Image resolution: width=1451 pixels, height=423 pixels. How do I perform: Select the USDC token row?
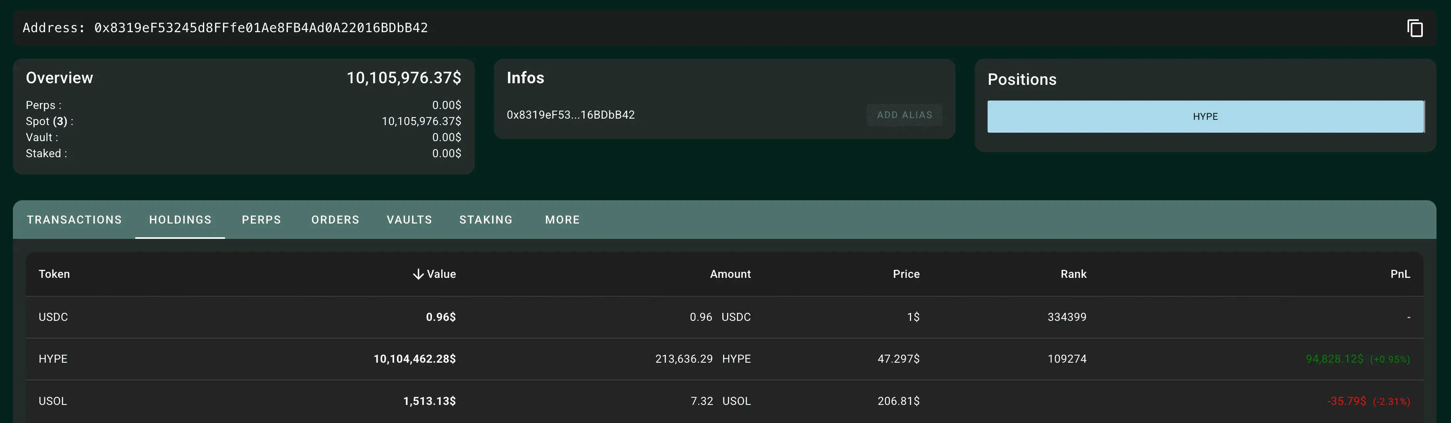click(724, 317)
